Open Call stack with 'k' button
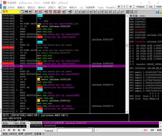 pyautogui.click(x=106, y=12)
